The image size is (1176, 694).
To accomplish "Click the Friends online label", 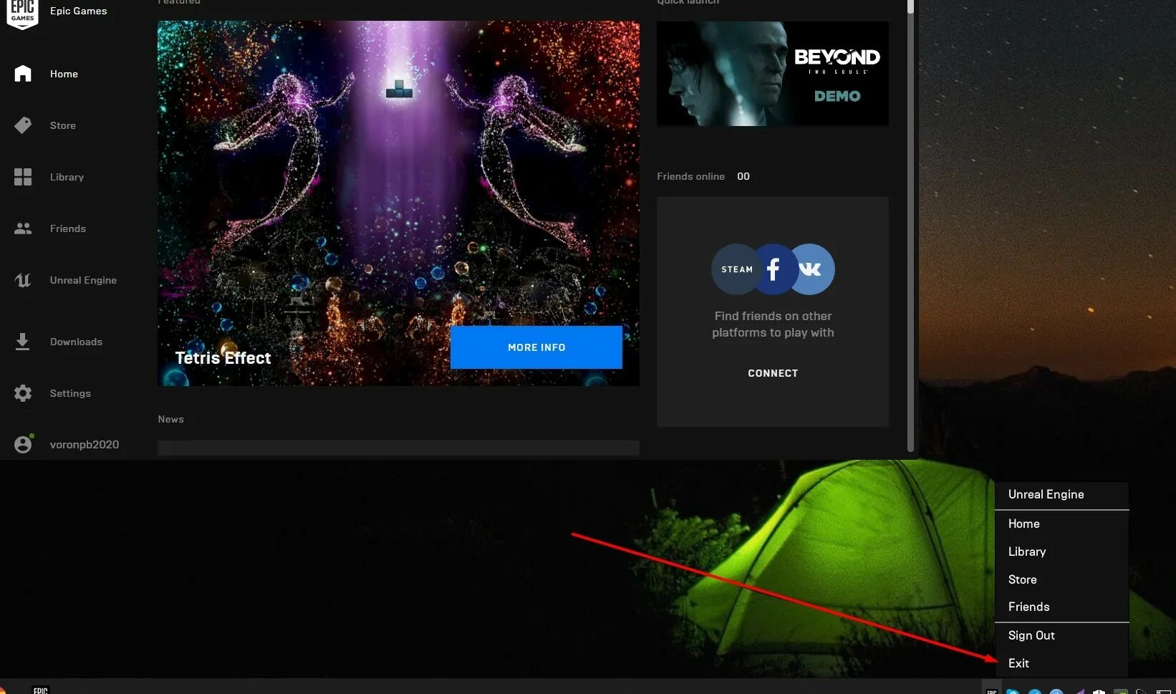I will click(x=690, y=176).
